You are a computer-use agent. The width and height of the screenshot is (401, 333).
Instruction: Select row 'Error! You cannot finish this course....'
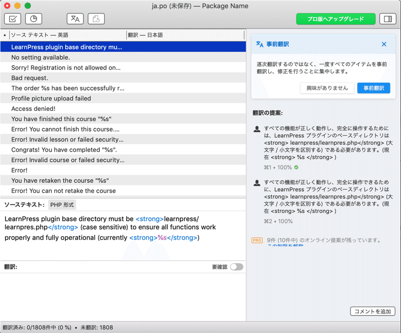(123, 129)
